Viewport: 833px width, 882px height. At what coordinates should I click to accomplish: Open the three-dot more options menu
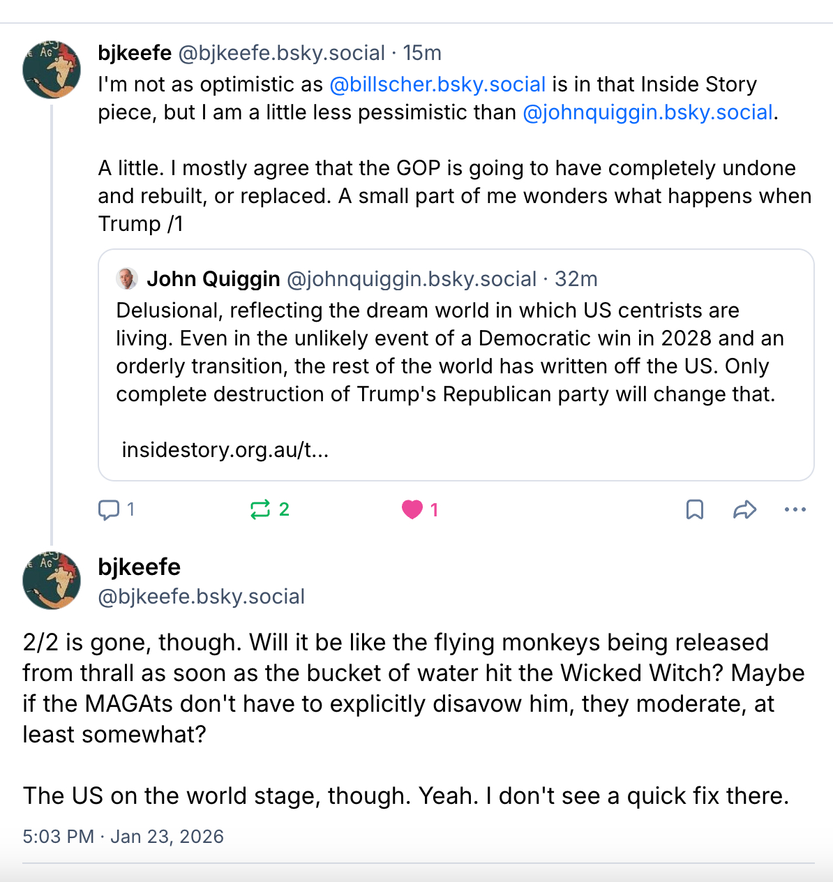(x=795, y=510)
